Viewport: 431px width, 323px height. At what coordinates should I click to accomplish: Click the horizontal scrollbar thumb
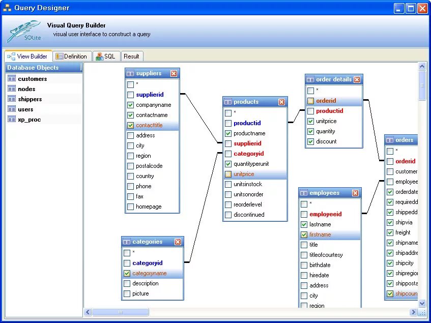coord(121,312)
